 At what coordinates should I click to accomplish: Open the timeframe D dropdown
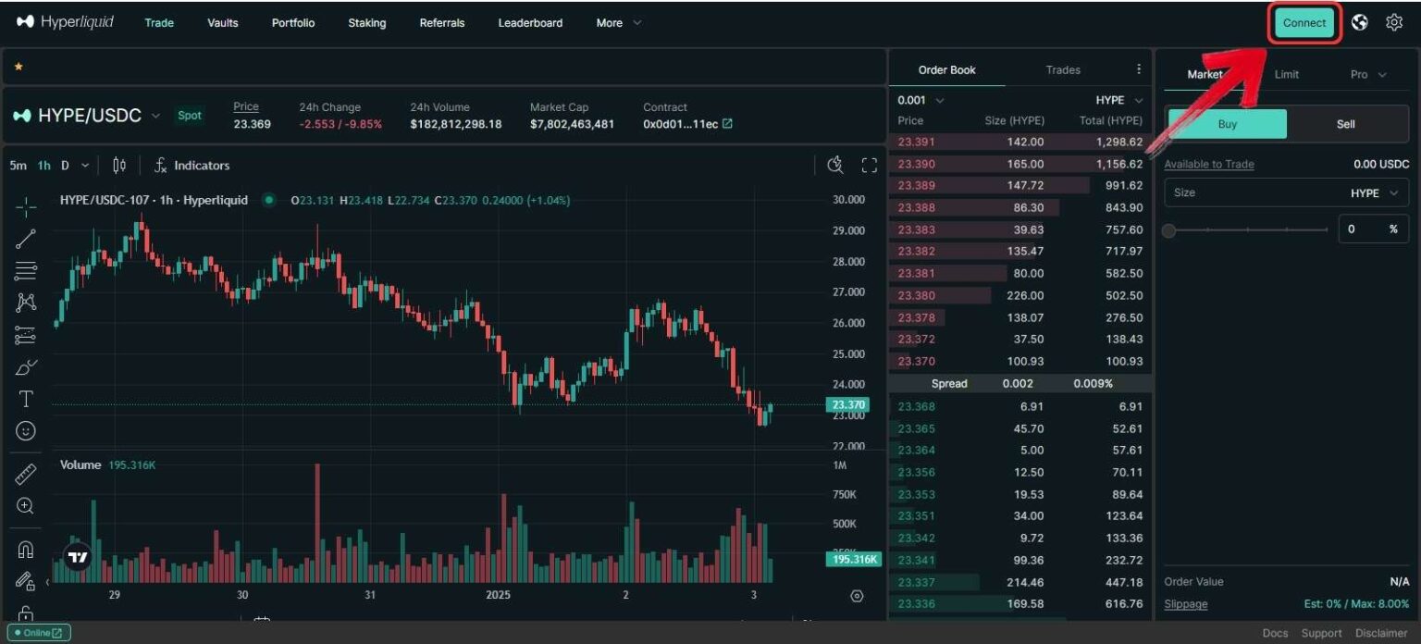(x=72, y=165)
